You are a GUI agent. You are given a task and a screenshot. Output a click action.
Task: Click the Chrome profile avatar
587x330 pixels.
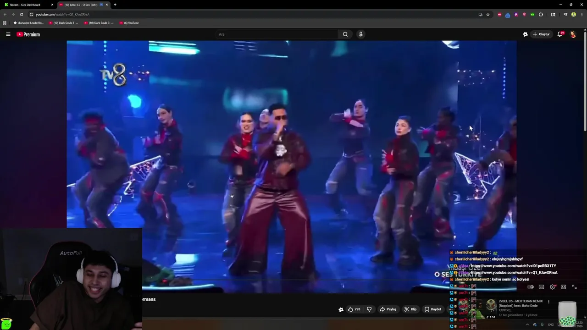tap(574, 14)
